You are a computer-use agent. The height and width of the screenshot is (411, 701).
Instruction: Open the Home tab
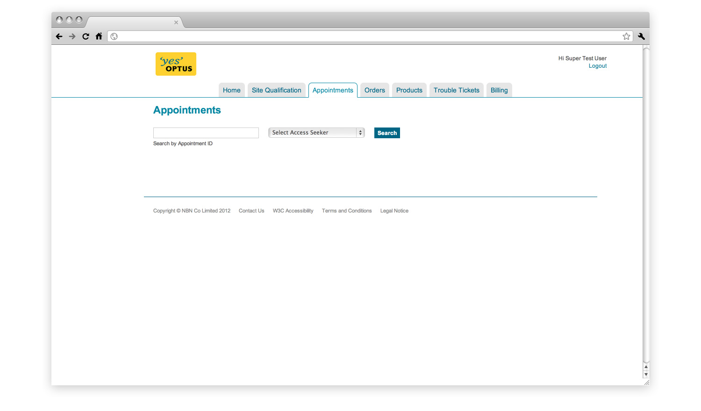pos(232,90)
